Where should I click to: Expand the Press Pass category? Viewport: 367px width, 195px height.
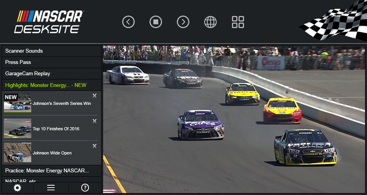pos(51,62)
